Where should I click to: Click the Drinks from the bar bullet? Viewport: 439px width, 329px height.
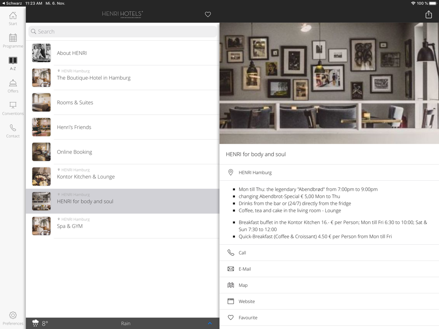[295, 204]
